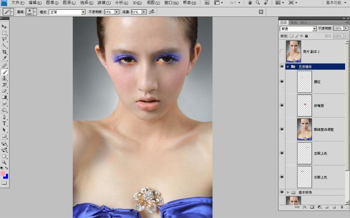
Task: Select the Eyedropper tool
Action: point(4,58)
